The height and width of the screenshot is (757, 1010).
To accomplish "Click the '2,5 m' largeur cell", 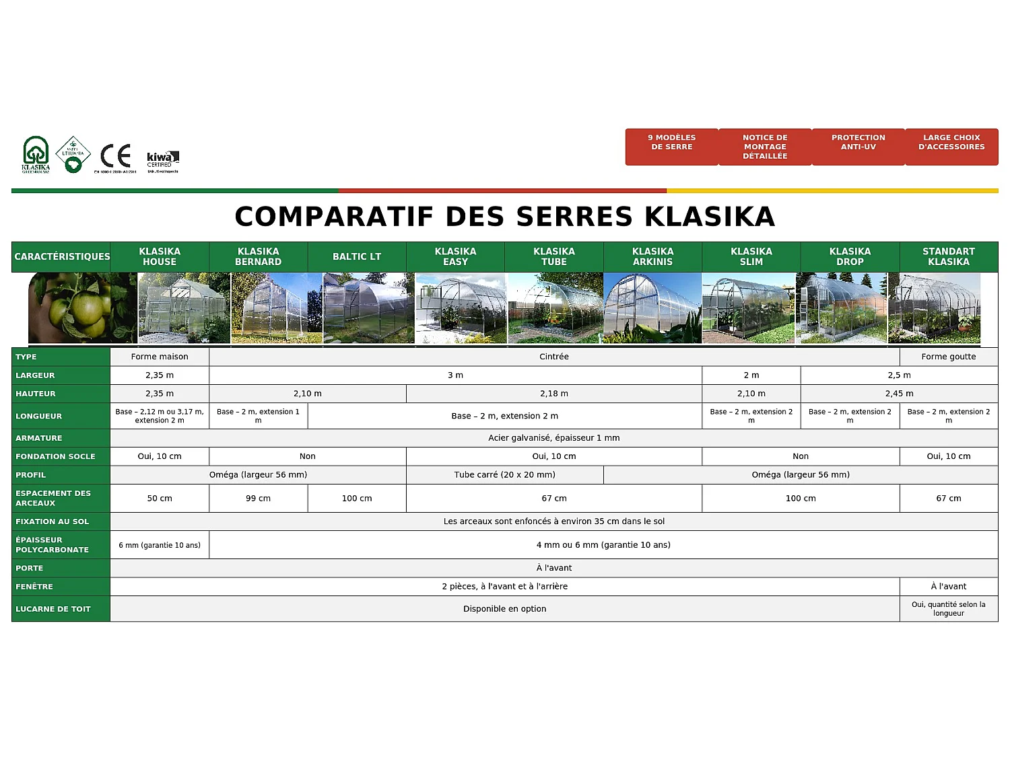I will tap(900, 375).
